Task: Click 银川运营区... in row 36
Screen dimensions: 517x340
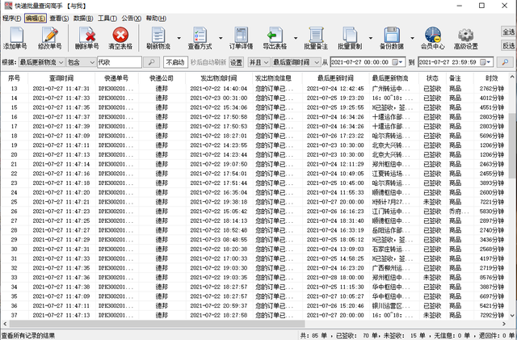Action: [391, 306]
